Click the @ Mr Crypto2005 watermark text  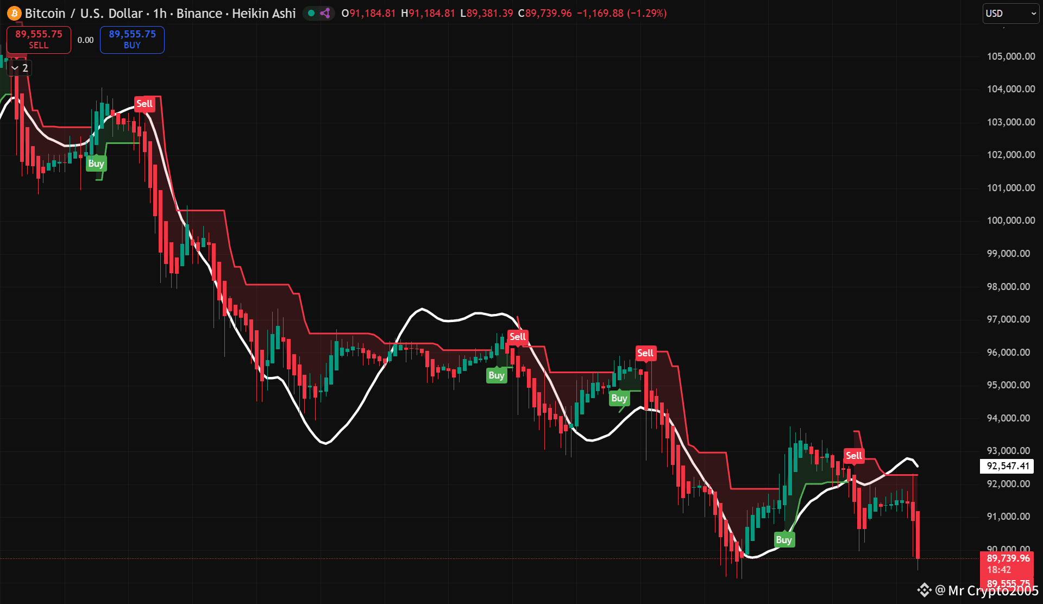(986, 590)
